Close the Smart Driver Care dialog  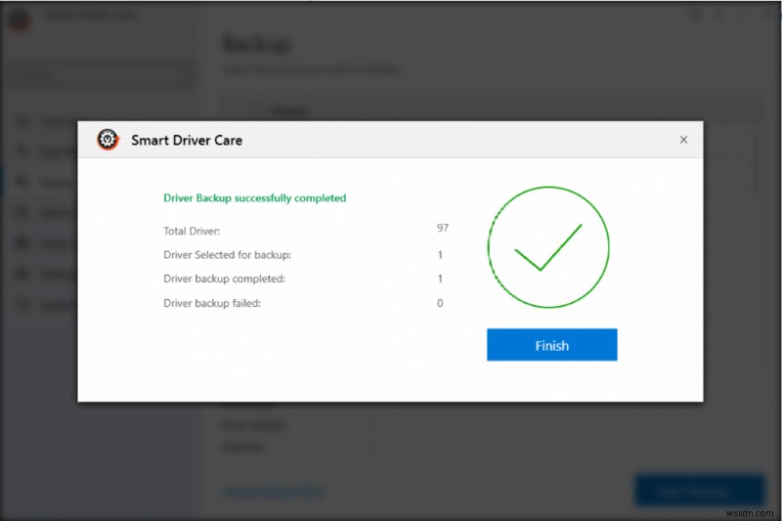click(x=683, y=140)
